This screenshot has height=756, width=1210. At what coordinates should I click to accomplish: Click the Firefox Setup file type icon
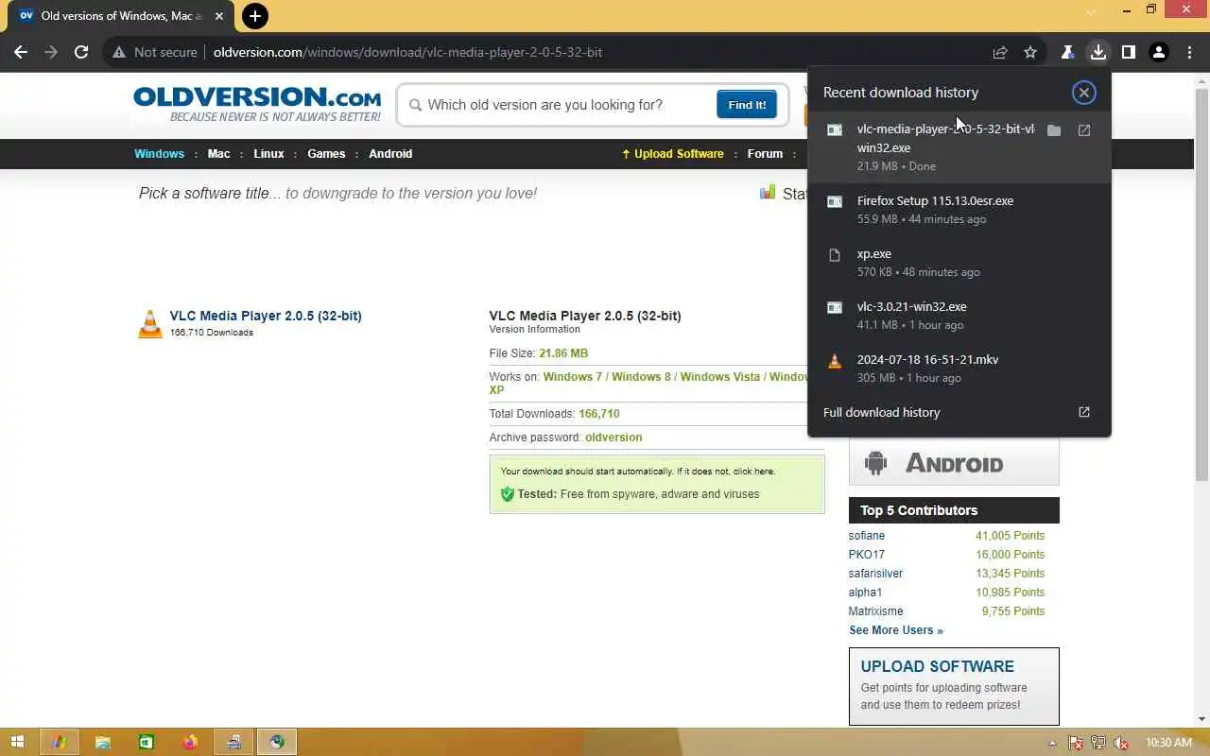point(835,201)
